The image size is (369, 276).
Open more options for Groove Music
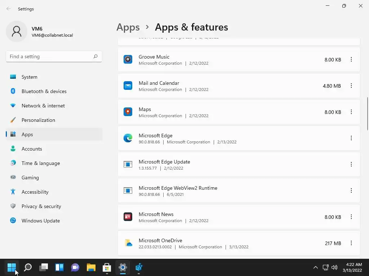[x=351, y=59]
